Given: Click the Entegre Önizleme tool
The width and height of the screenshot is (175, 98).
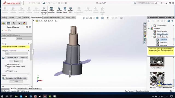Looking at the screenshot, I should click(51, 10).
